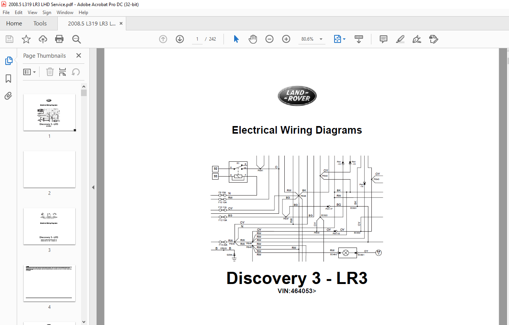Delete the selected page with the trash icon
Image resolution: width=509 pixels, height=325 pixels.
[50, 72]
